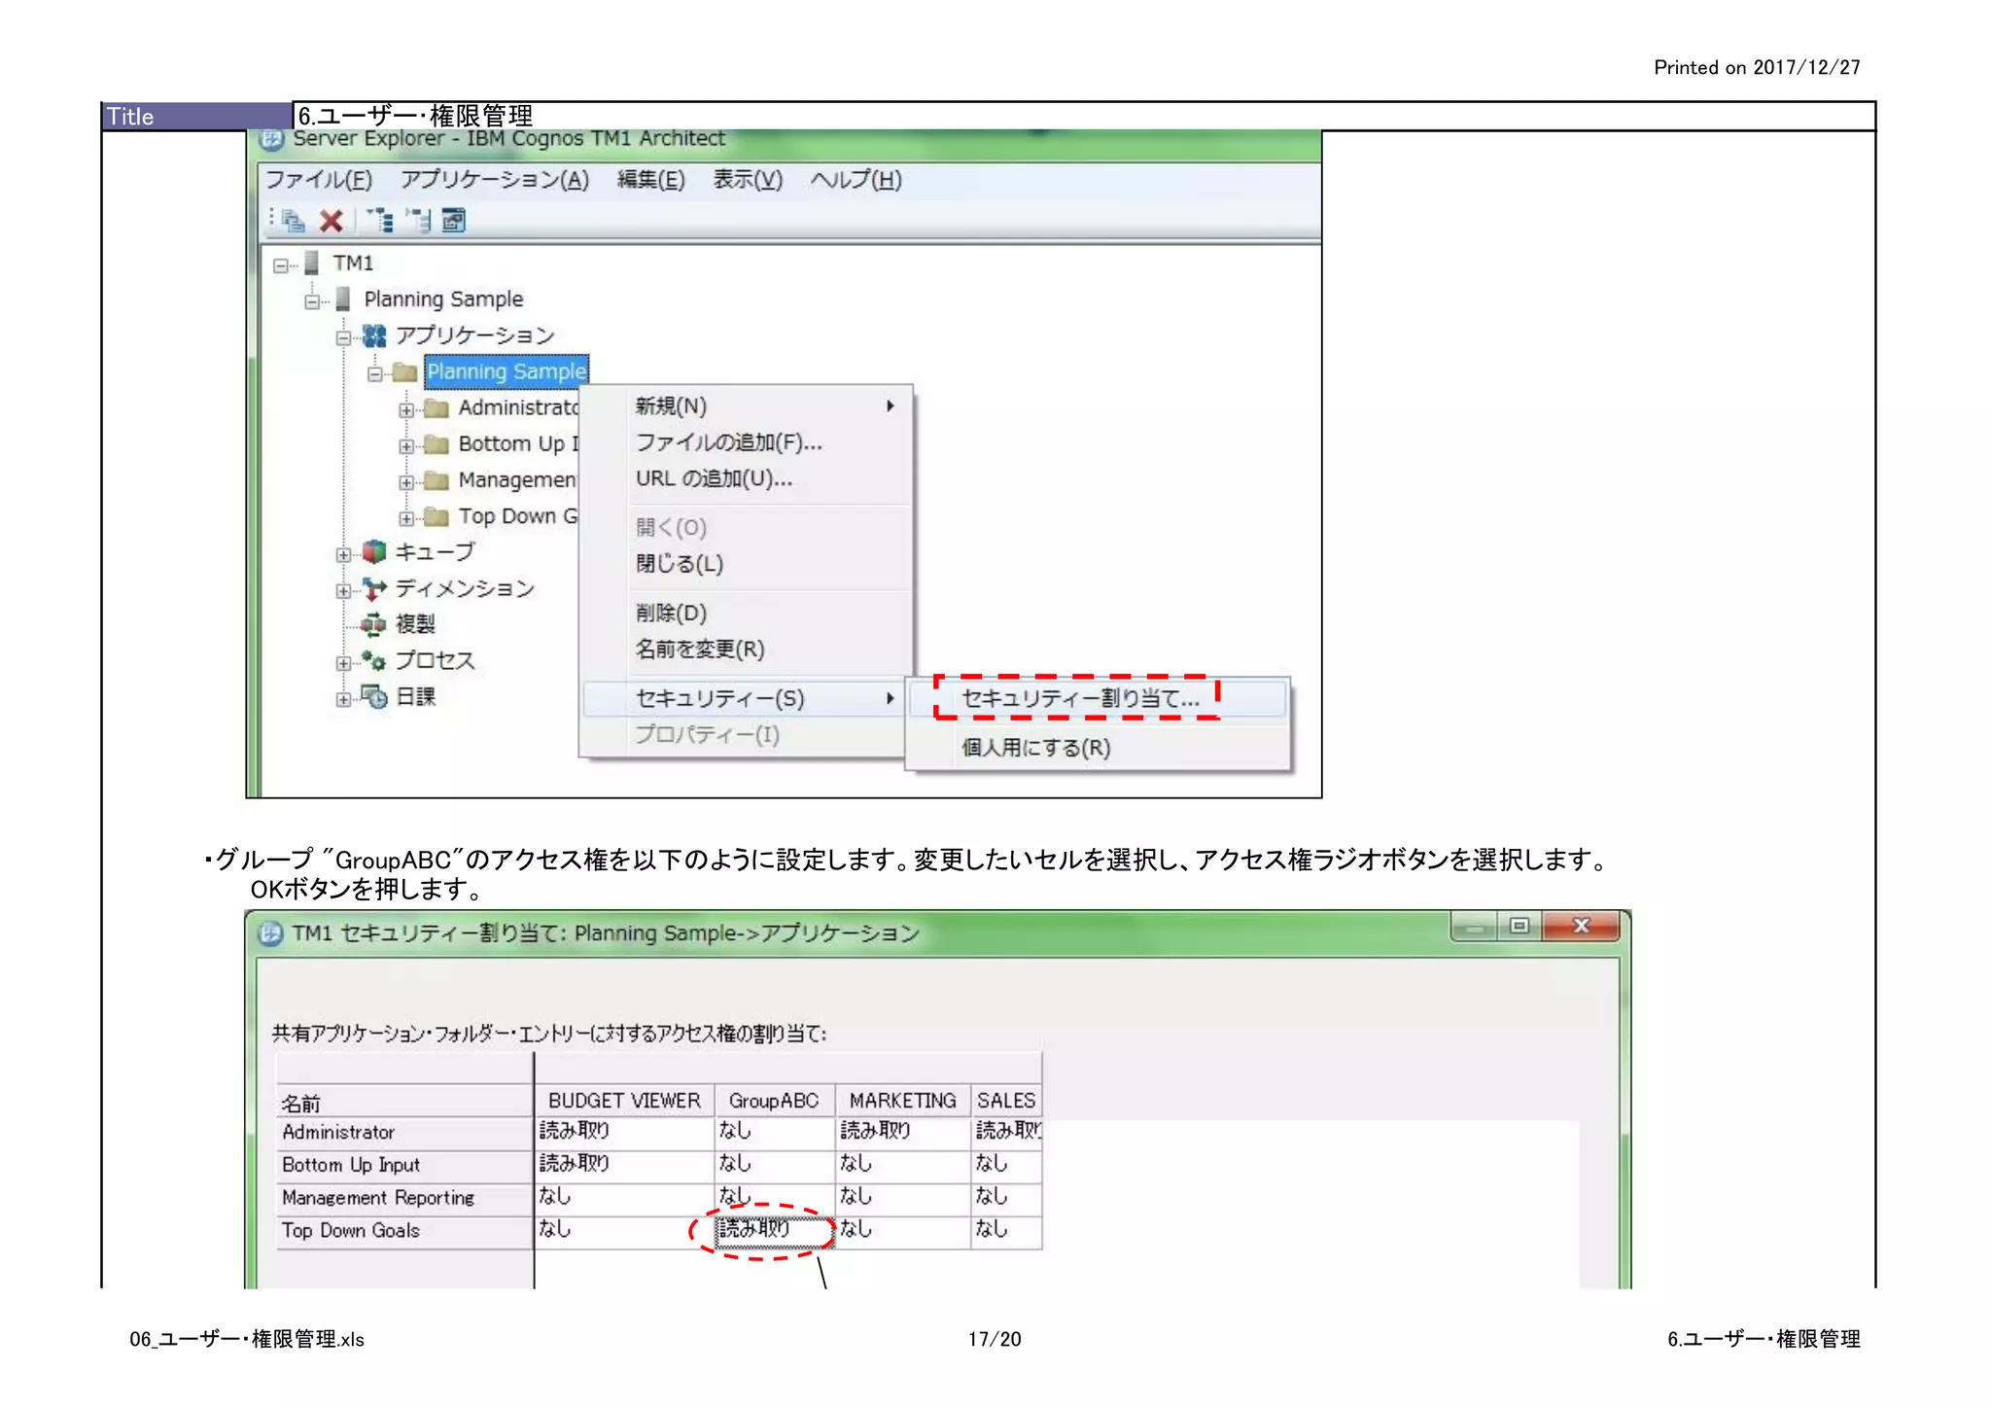Image resolution: width=1991 pixels, height=1407 pixels.
Task: Click the 日課 chore clock icon
Action: [375, 696]
